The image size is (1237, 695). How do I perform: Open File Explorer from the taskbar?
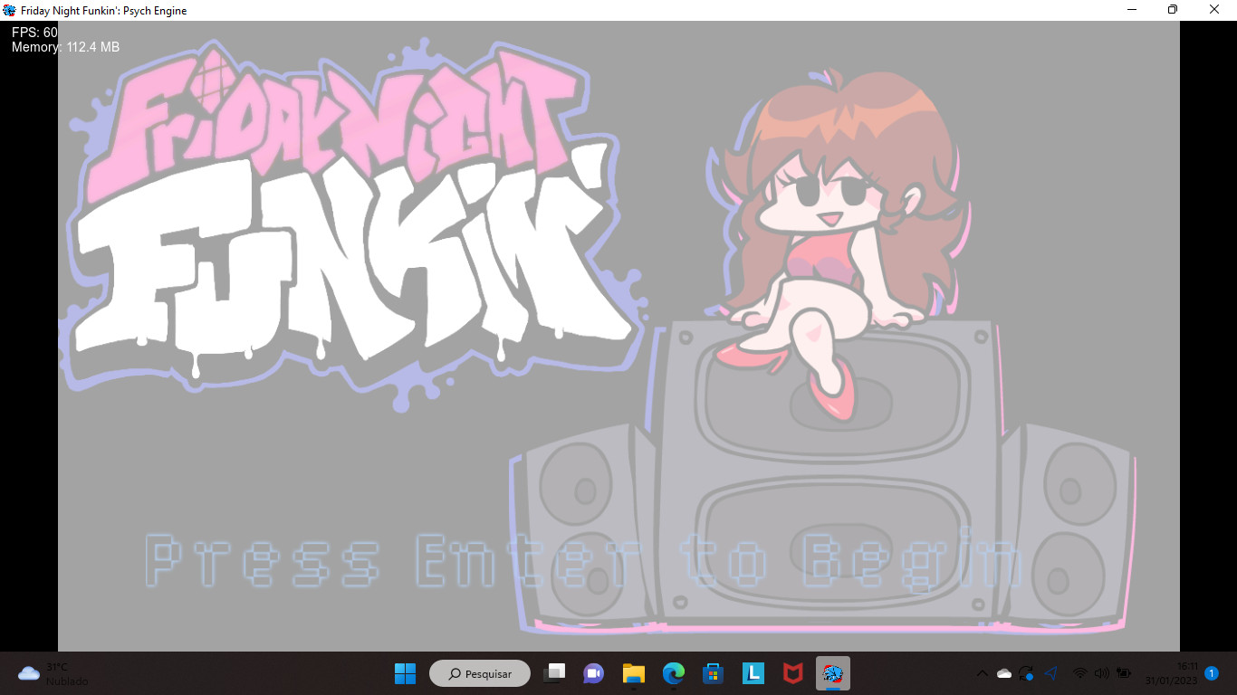pyautogui.click(x=633, y=673)
